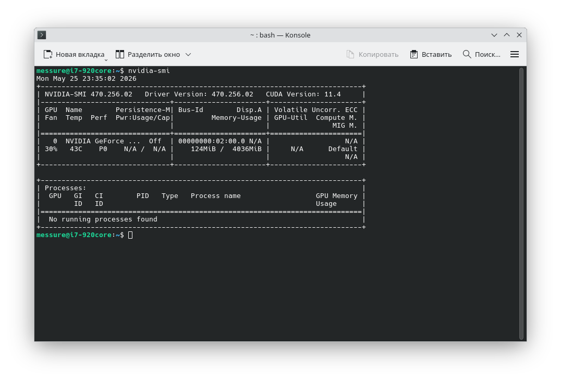
Task: Click the 'Process name' column header
Action: click(216, 195)
